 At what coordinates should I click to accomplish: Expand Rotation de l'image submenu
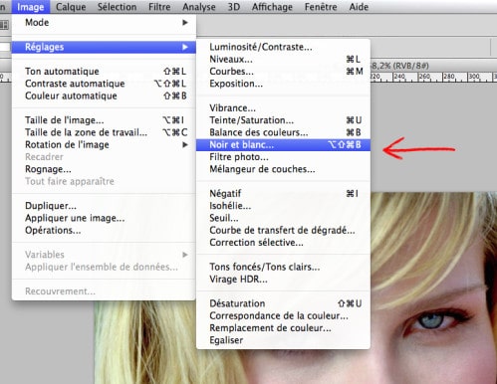tap(104, 144)
